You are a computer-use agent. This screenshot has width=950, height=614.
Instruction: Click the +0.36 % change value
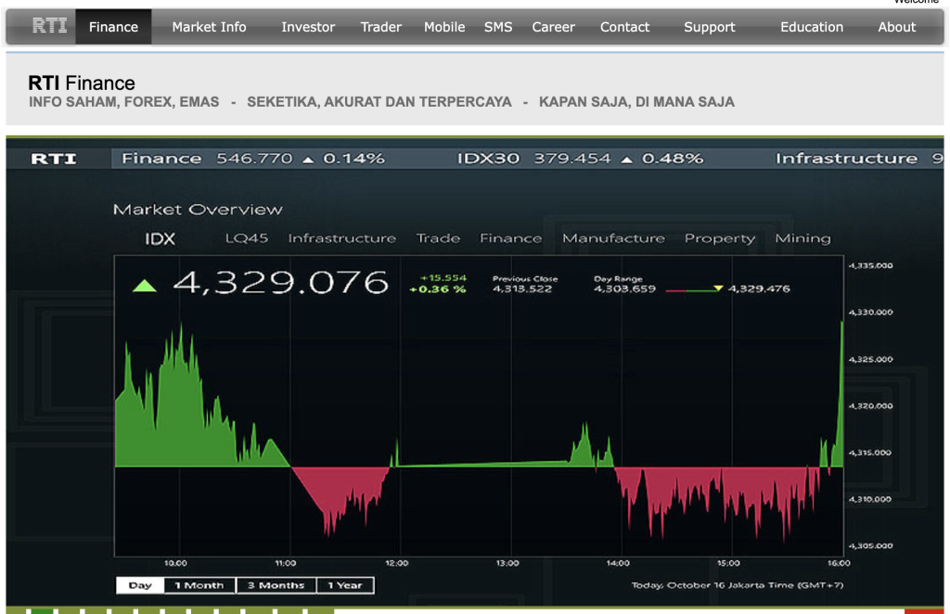(x=438, y=289)
